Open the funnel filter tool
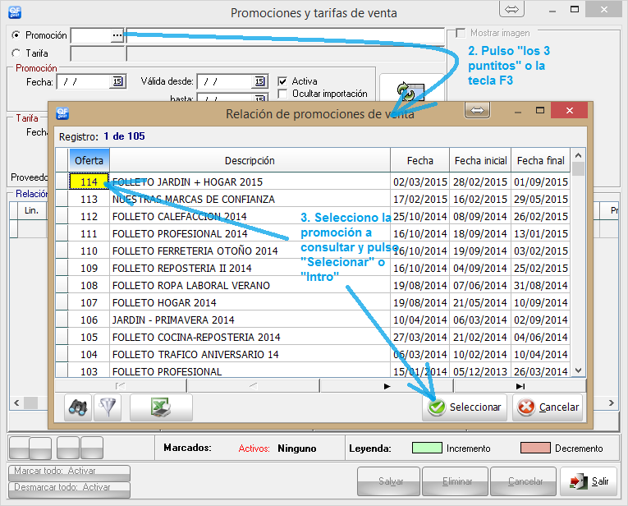628x506 pixels. pyautogui.click(x=108, y=407)
